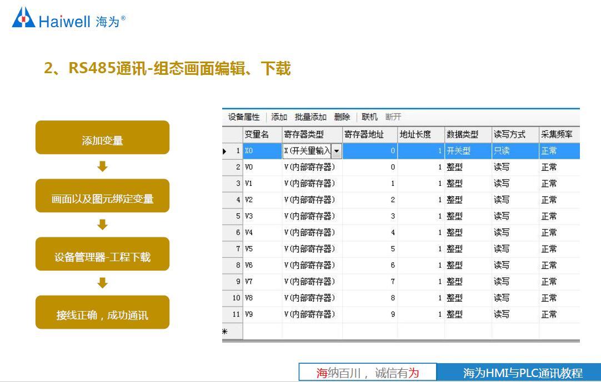Click the Haiwell logo icon
Viewport: 601px width, 382px height.
[23, 18]
